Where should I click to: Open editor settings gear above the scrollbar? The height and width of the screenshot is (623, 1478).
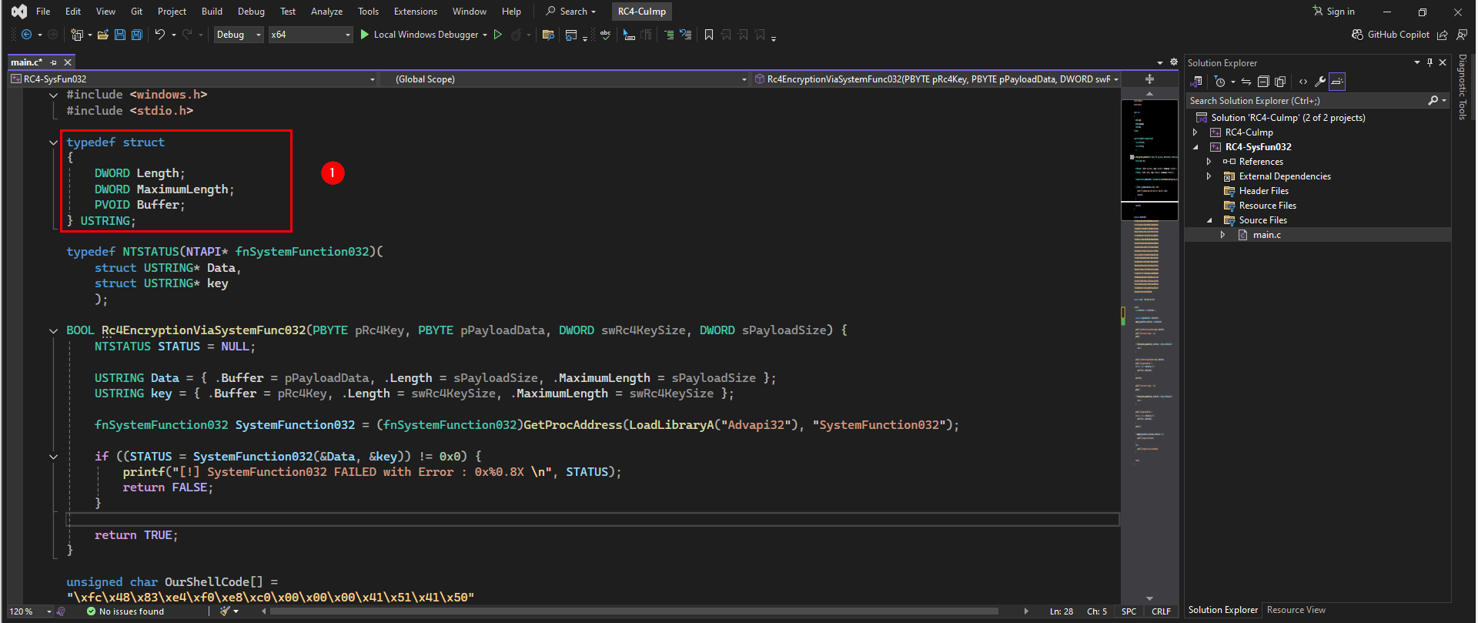pyautogui.click(x=1174, y=62)
